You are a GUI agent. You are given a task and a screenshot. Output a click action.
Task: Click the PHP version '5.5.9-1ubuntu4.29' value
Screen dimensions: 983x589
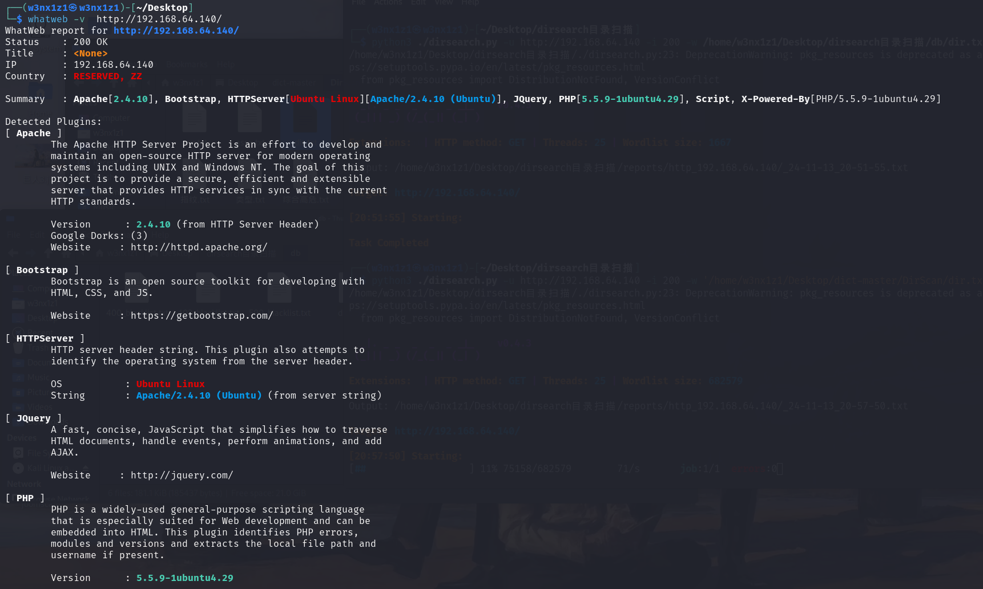click(184, 578)
